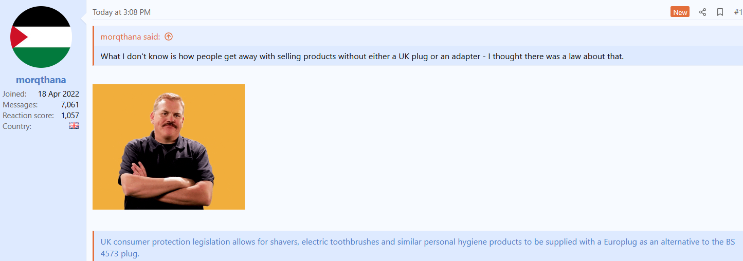Screen dimensions: 743x261
Task: Bookmark this post with the bookmark icon
Action: [x=720, y=12]
